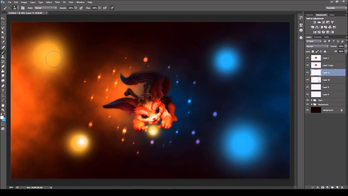The width and height of the screenshot is (348, 196).
Task: Open the brush panel toggle icon
Action: coord(23,8)
